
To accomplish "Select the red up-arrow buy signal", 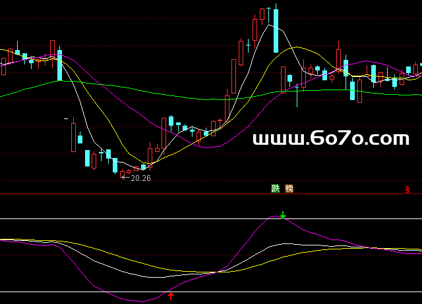I will click(171, 296).
